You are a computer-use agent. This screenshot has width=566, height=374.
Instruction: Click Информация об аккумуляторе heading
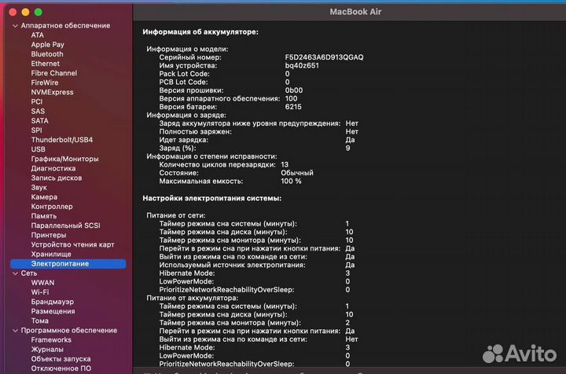(x=200, y=31)
